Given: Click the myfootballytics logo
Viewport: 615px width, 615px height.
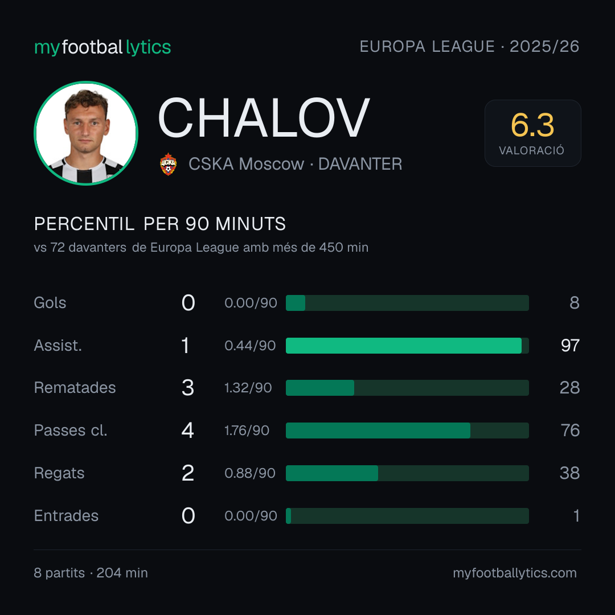Looking at the screenshot, I should click(x=102, y=47).
